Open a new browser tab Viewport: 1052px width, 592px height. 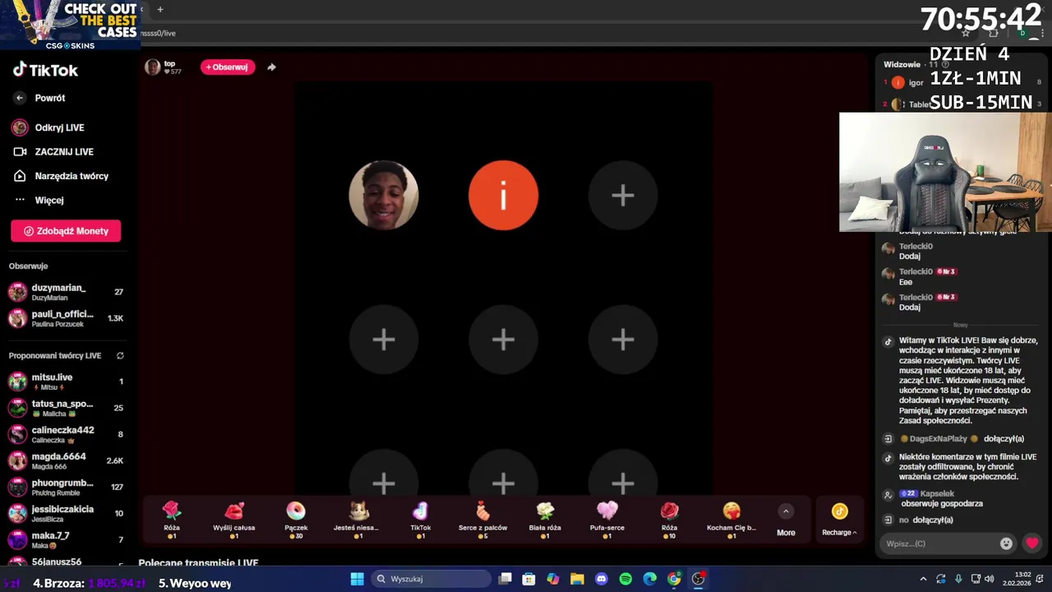pyautogui.click(x=160, y=10)
